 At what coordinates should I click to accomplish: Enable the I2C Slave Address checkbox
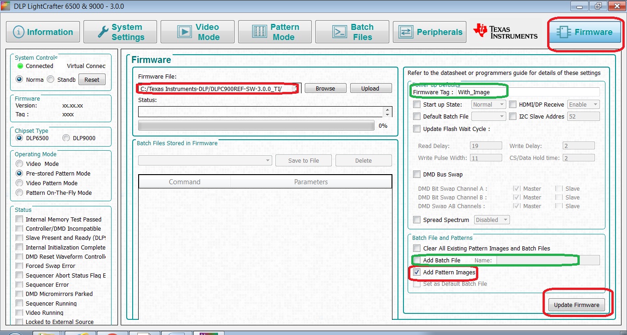coord(513,116)
